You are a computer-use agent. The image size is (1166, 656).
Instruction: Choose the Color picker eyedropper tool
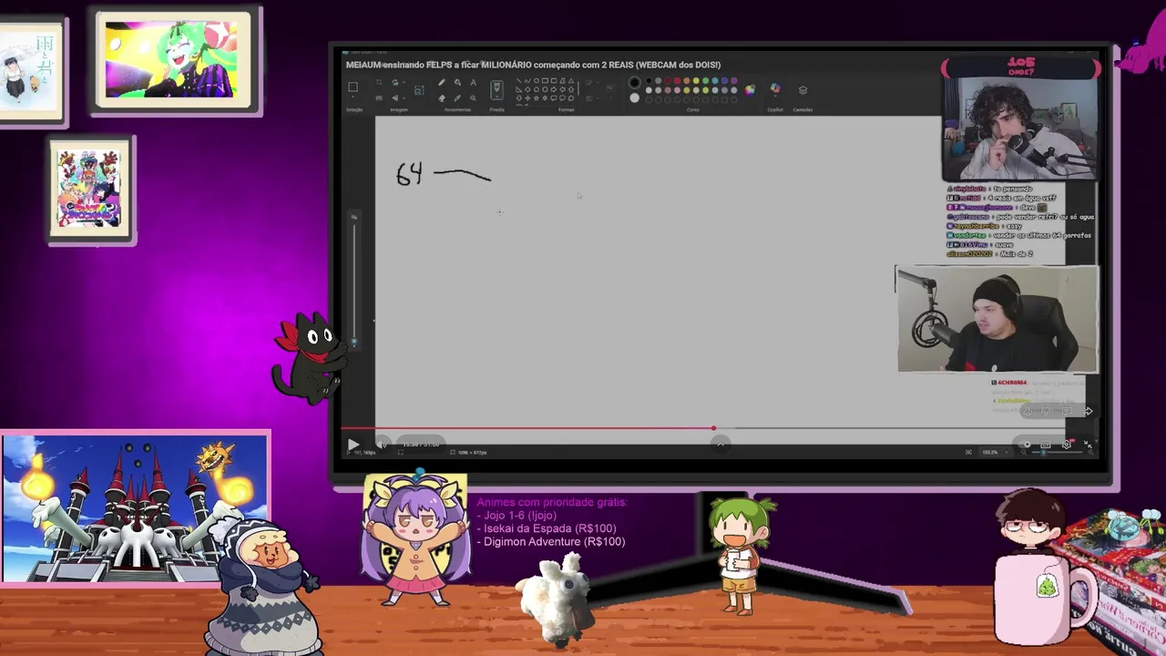tap(457, 98)
